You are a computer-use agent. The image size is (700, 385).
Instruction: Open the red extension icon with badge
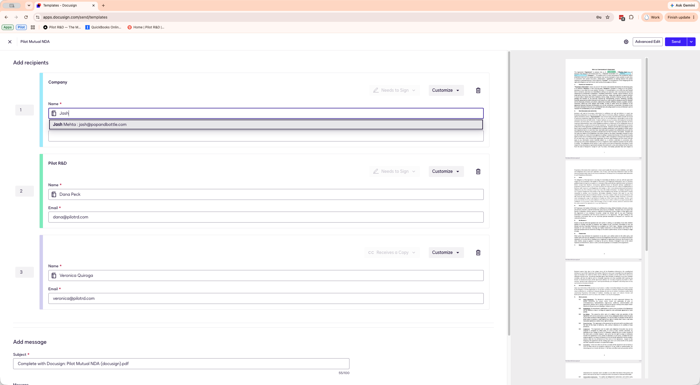click(x=622, y=17)
